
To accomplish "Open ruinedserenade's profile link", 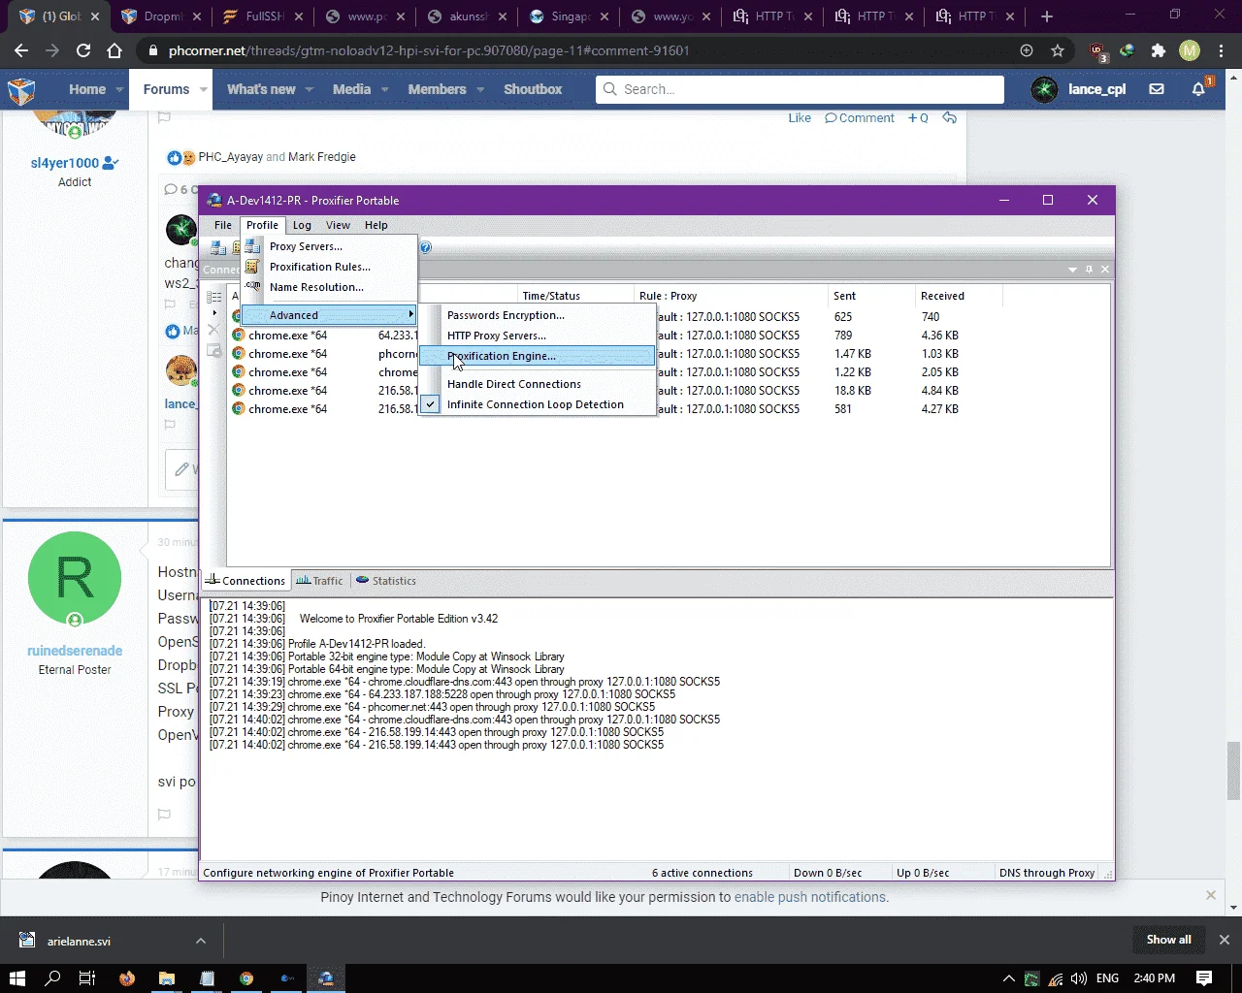I will [x=75, y=651].
